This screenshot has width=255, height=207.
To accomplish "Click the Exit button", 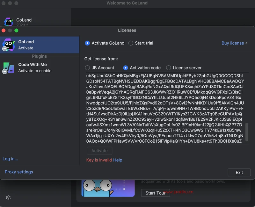I will pos(239,172).
